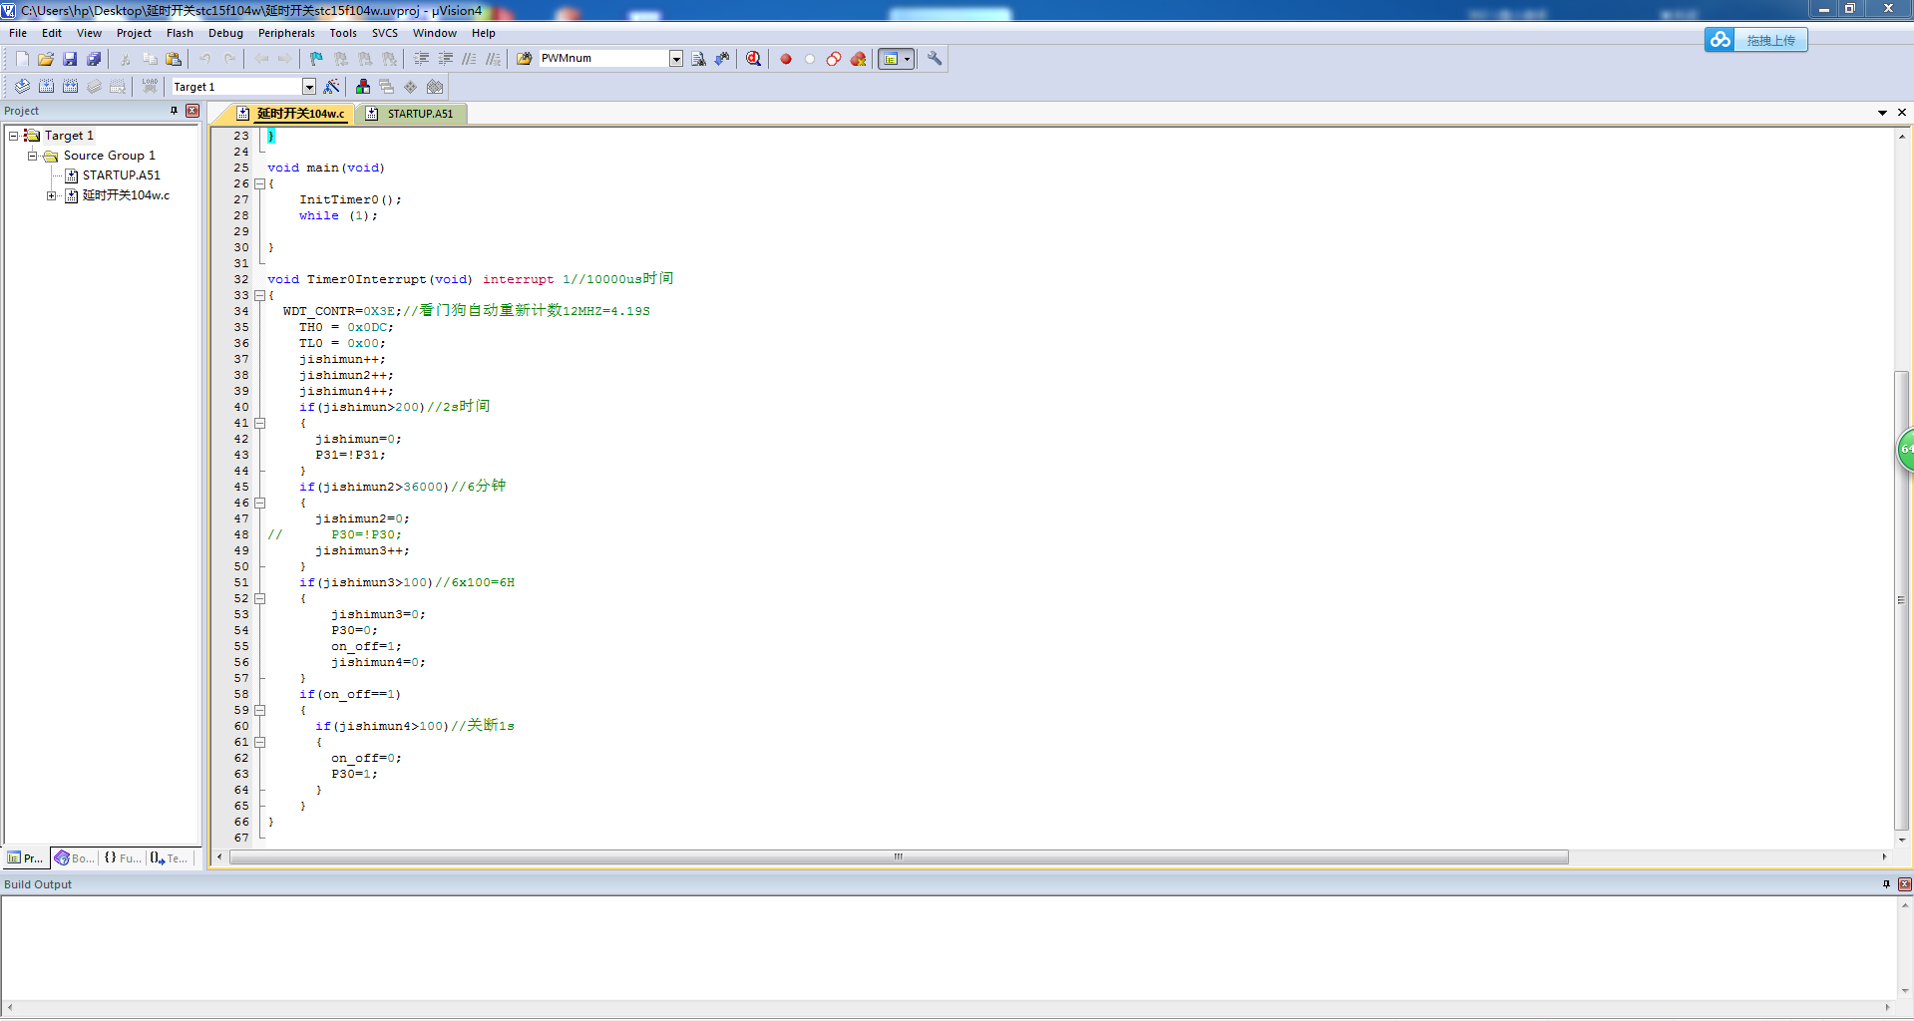
Task: Insert a breakpoint with the red dot
Action: [x=786, y=59]
